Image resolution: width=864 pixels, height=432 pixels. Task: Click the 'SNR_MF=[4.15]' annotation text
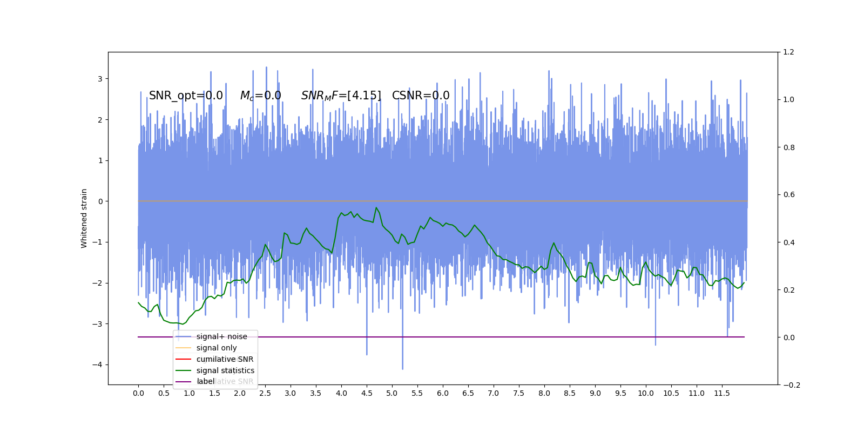[x=341, y=96]
